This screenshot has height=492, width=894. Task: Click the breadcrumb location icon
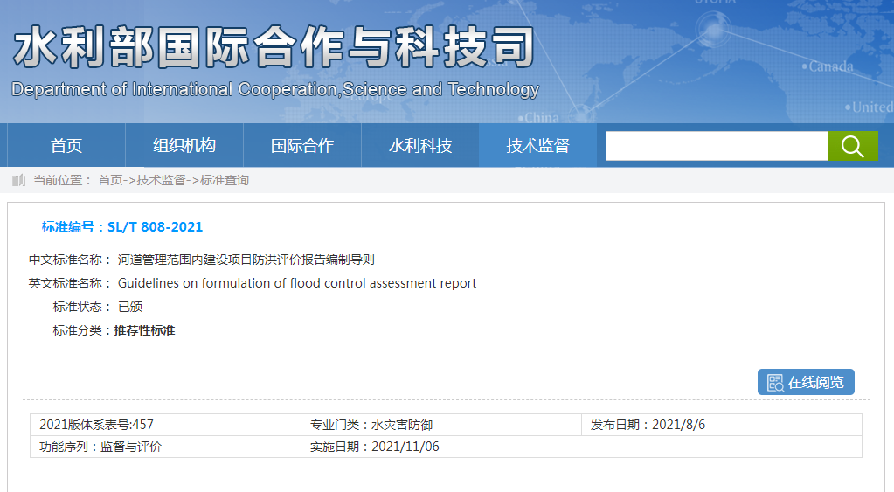click(19, 180)
